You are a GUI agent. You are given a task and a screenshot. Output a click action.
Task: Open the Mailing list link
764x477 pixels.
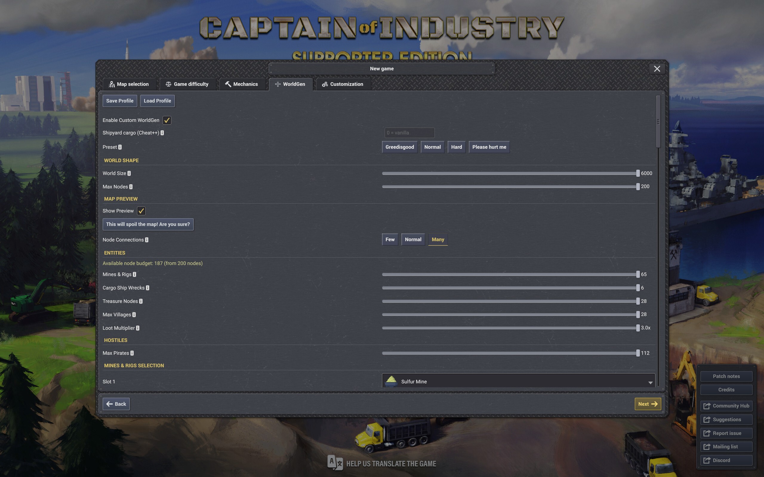(726, 447)
